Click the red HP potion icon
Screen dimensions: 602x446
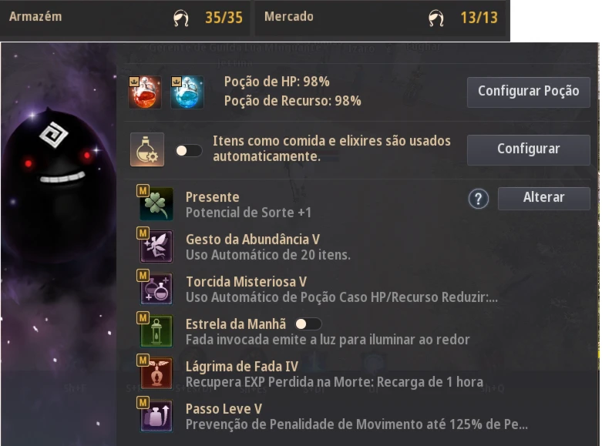coord(145,92)
